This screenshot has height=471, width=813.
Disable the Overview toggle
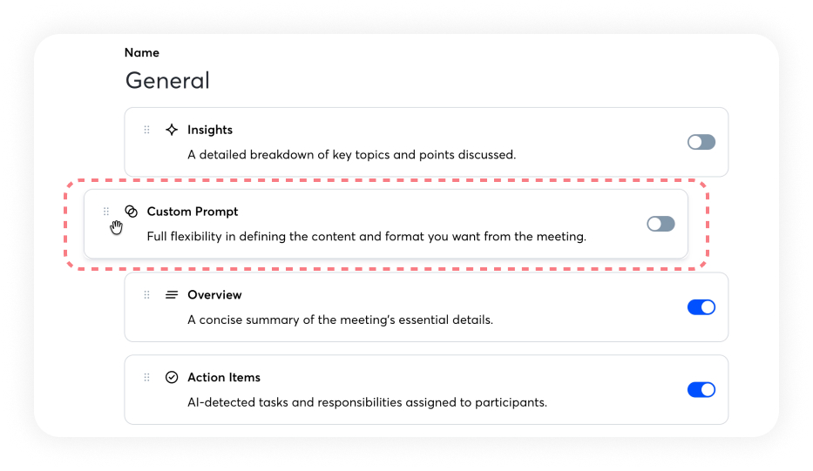click(701, 307)
